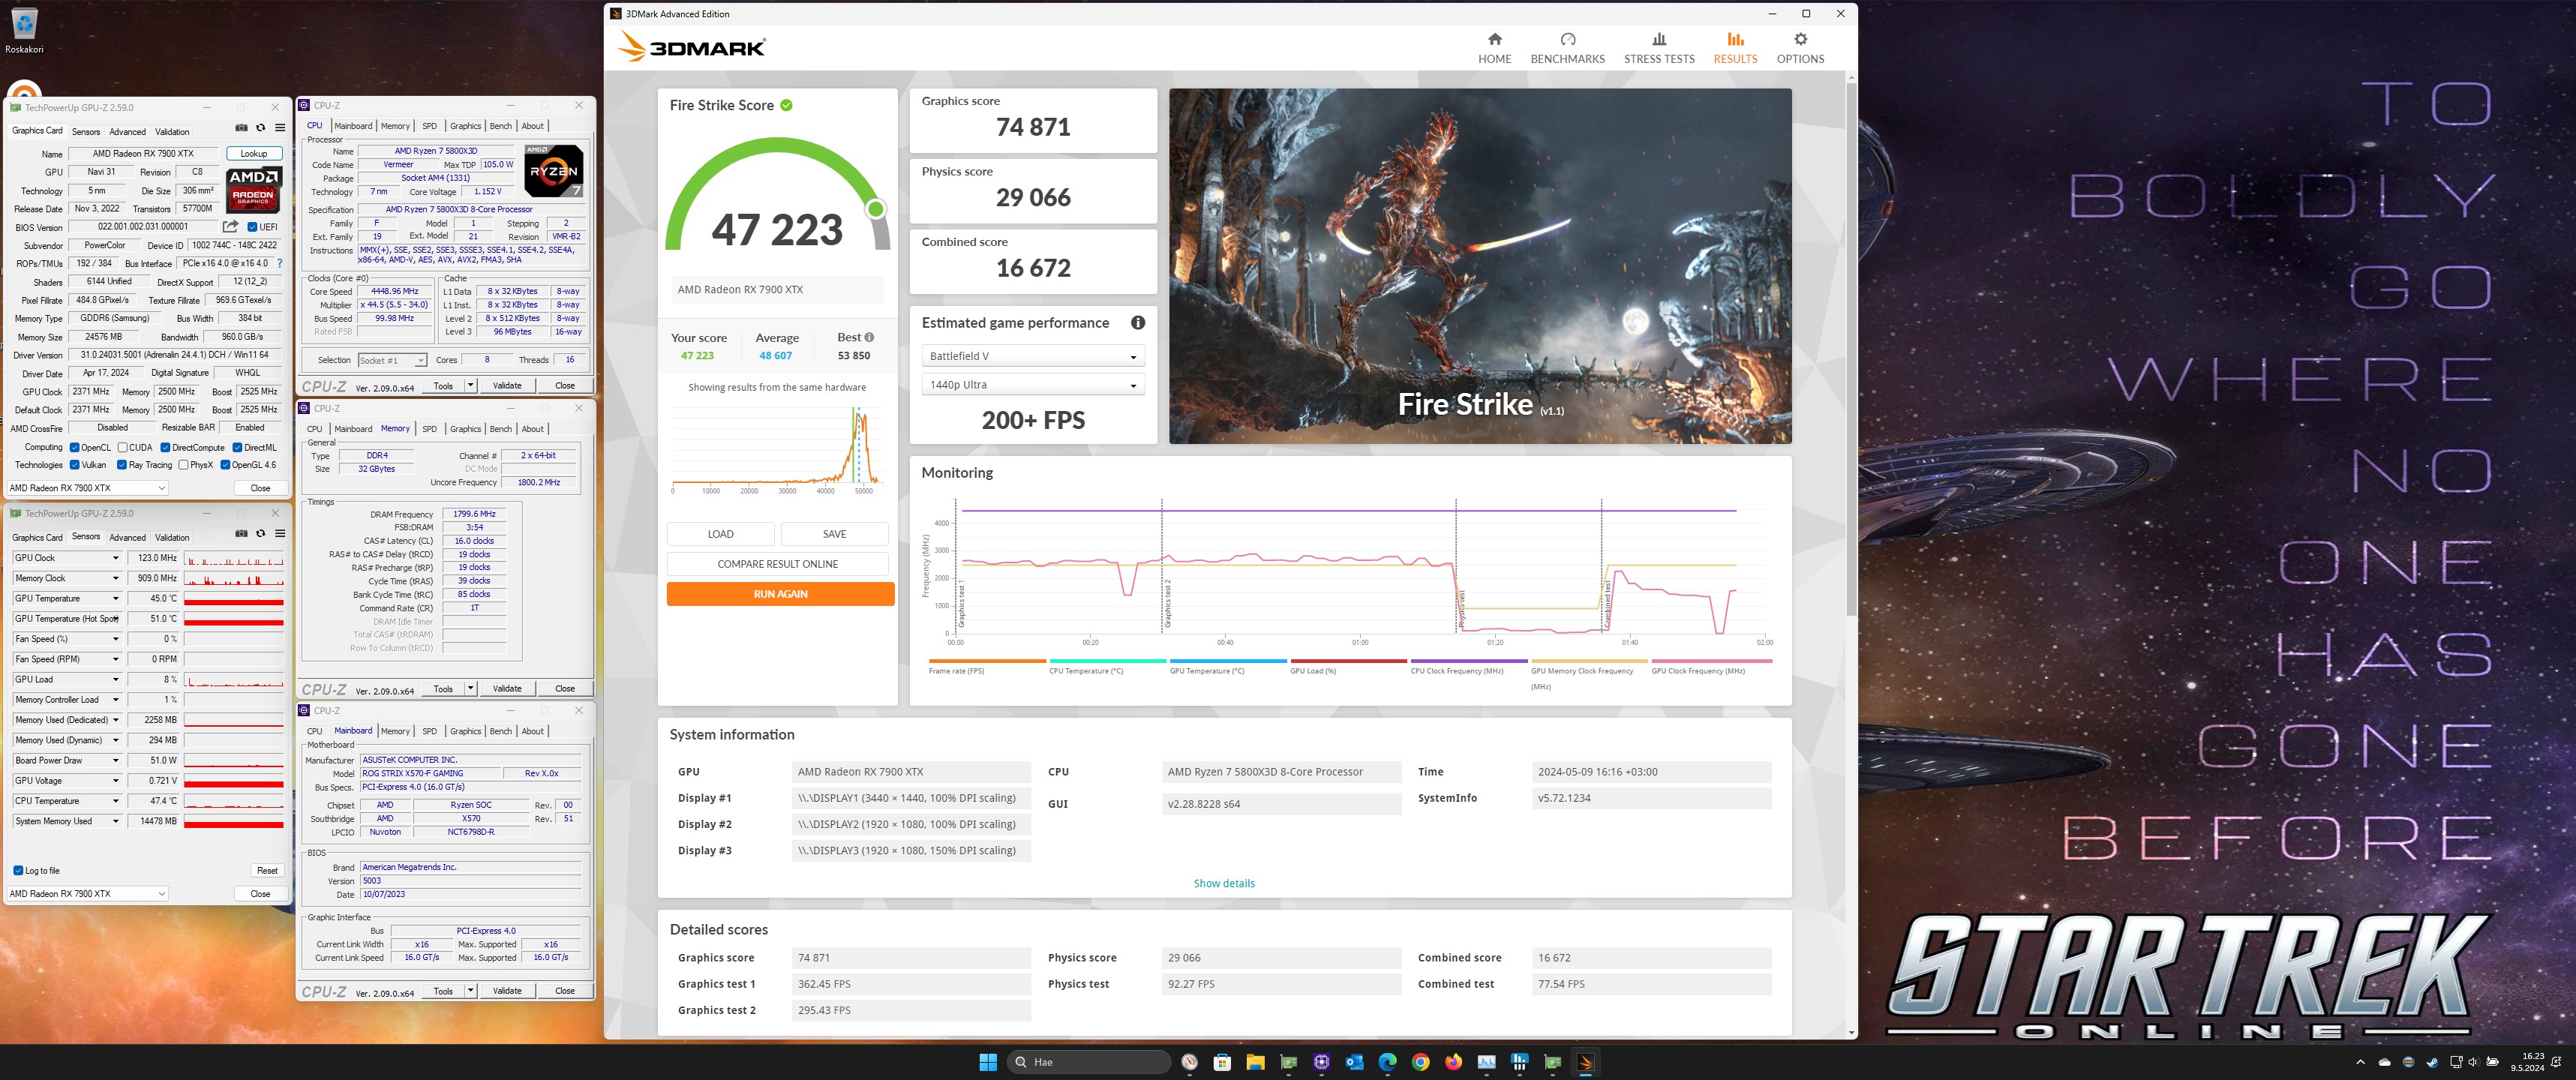This screenshot has height=1080, width=2576.
Task: Open the 1440p Ultra resolution dropdown
Action: point(1032,385)
